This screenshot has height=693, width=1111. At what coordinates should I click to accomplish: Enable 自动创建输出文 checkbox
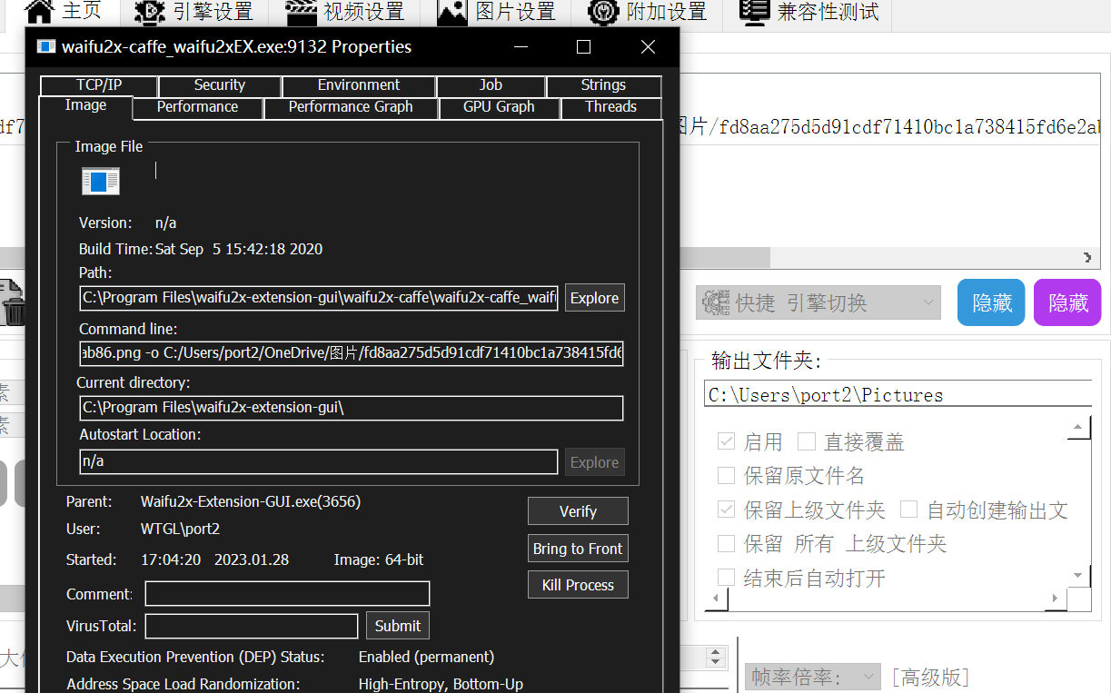908,510
